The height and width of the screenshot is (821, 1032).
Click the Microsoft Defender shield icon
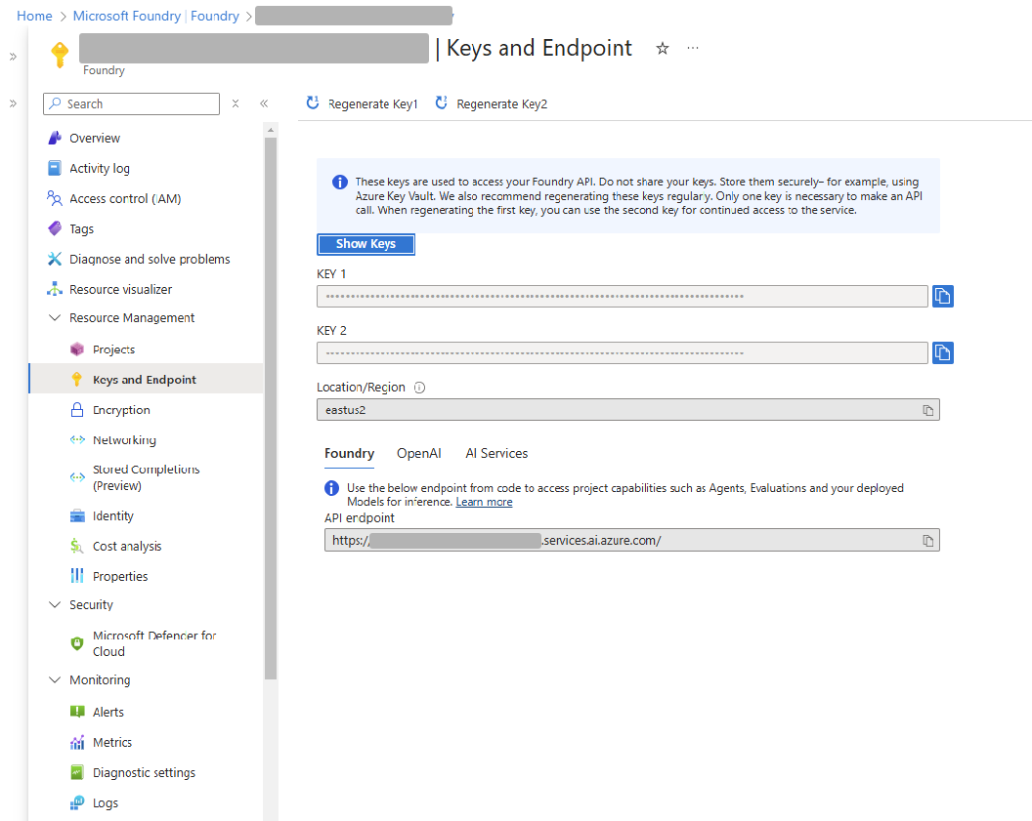point(77,643)
